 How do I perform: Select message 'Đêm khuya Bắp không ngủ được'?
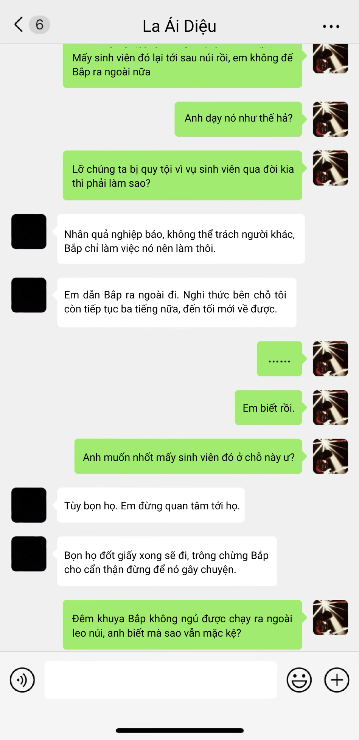[x=182, y=625]
